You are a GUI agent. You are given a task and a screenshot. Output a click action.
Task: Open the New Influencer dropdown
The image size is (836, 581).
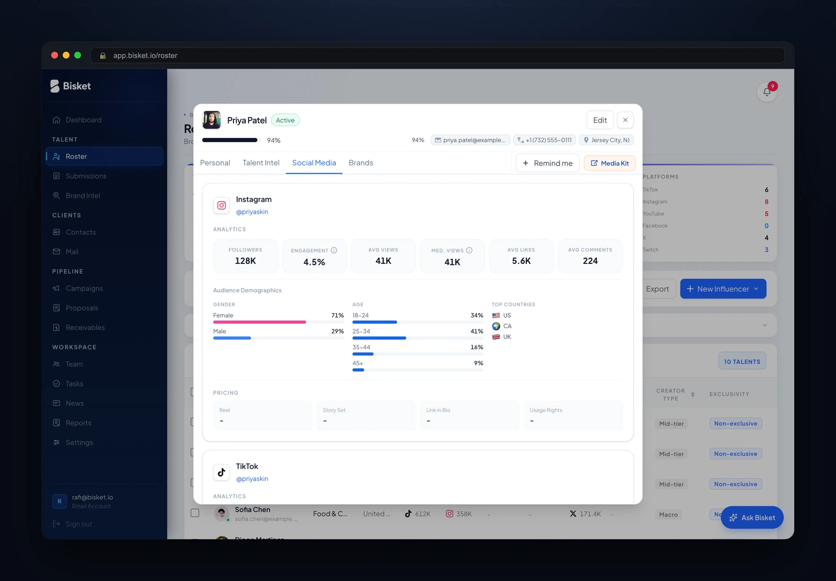coord(723,289)
